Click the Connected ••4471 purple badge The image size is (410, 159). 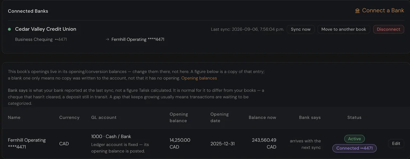pos(354,148)
